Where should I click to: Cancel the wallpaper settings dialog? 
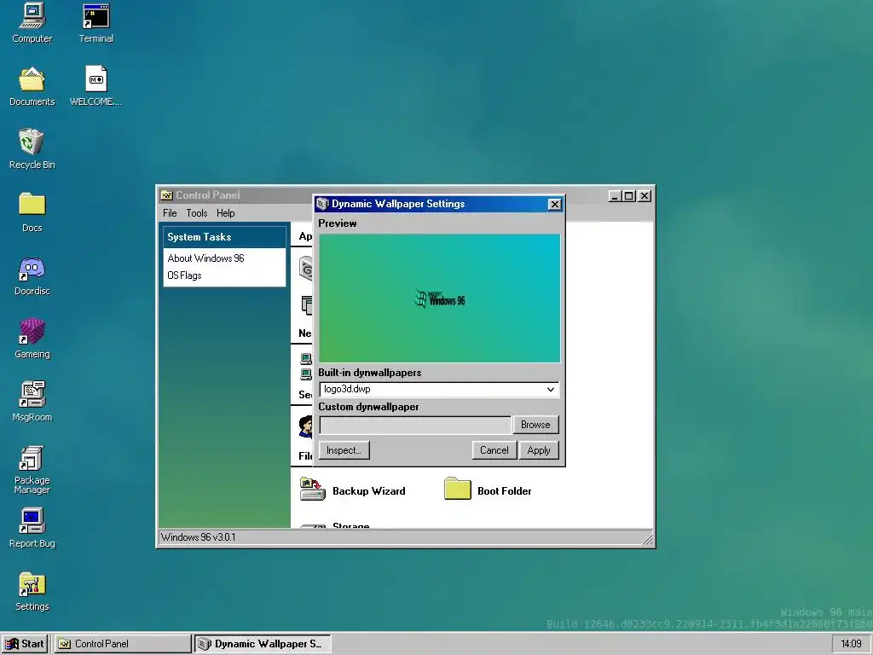pyautogui.click(x=494, y=450)
